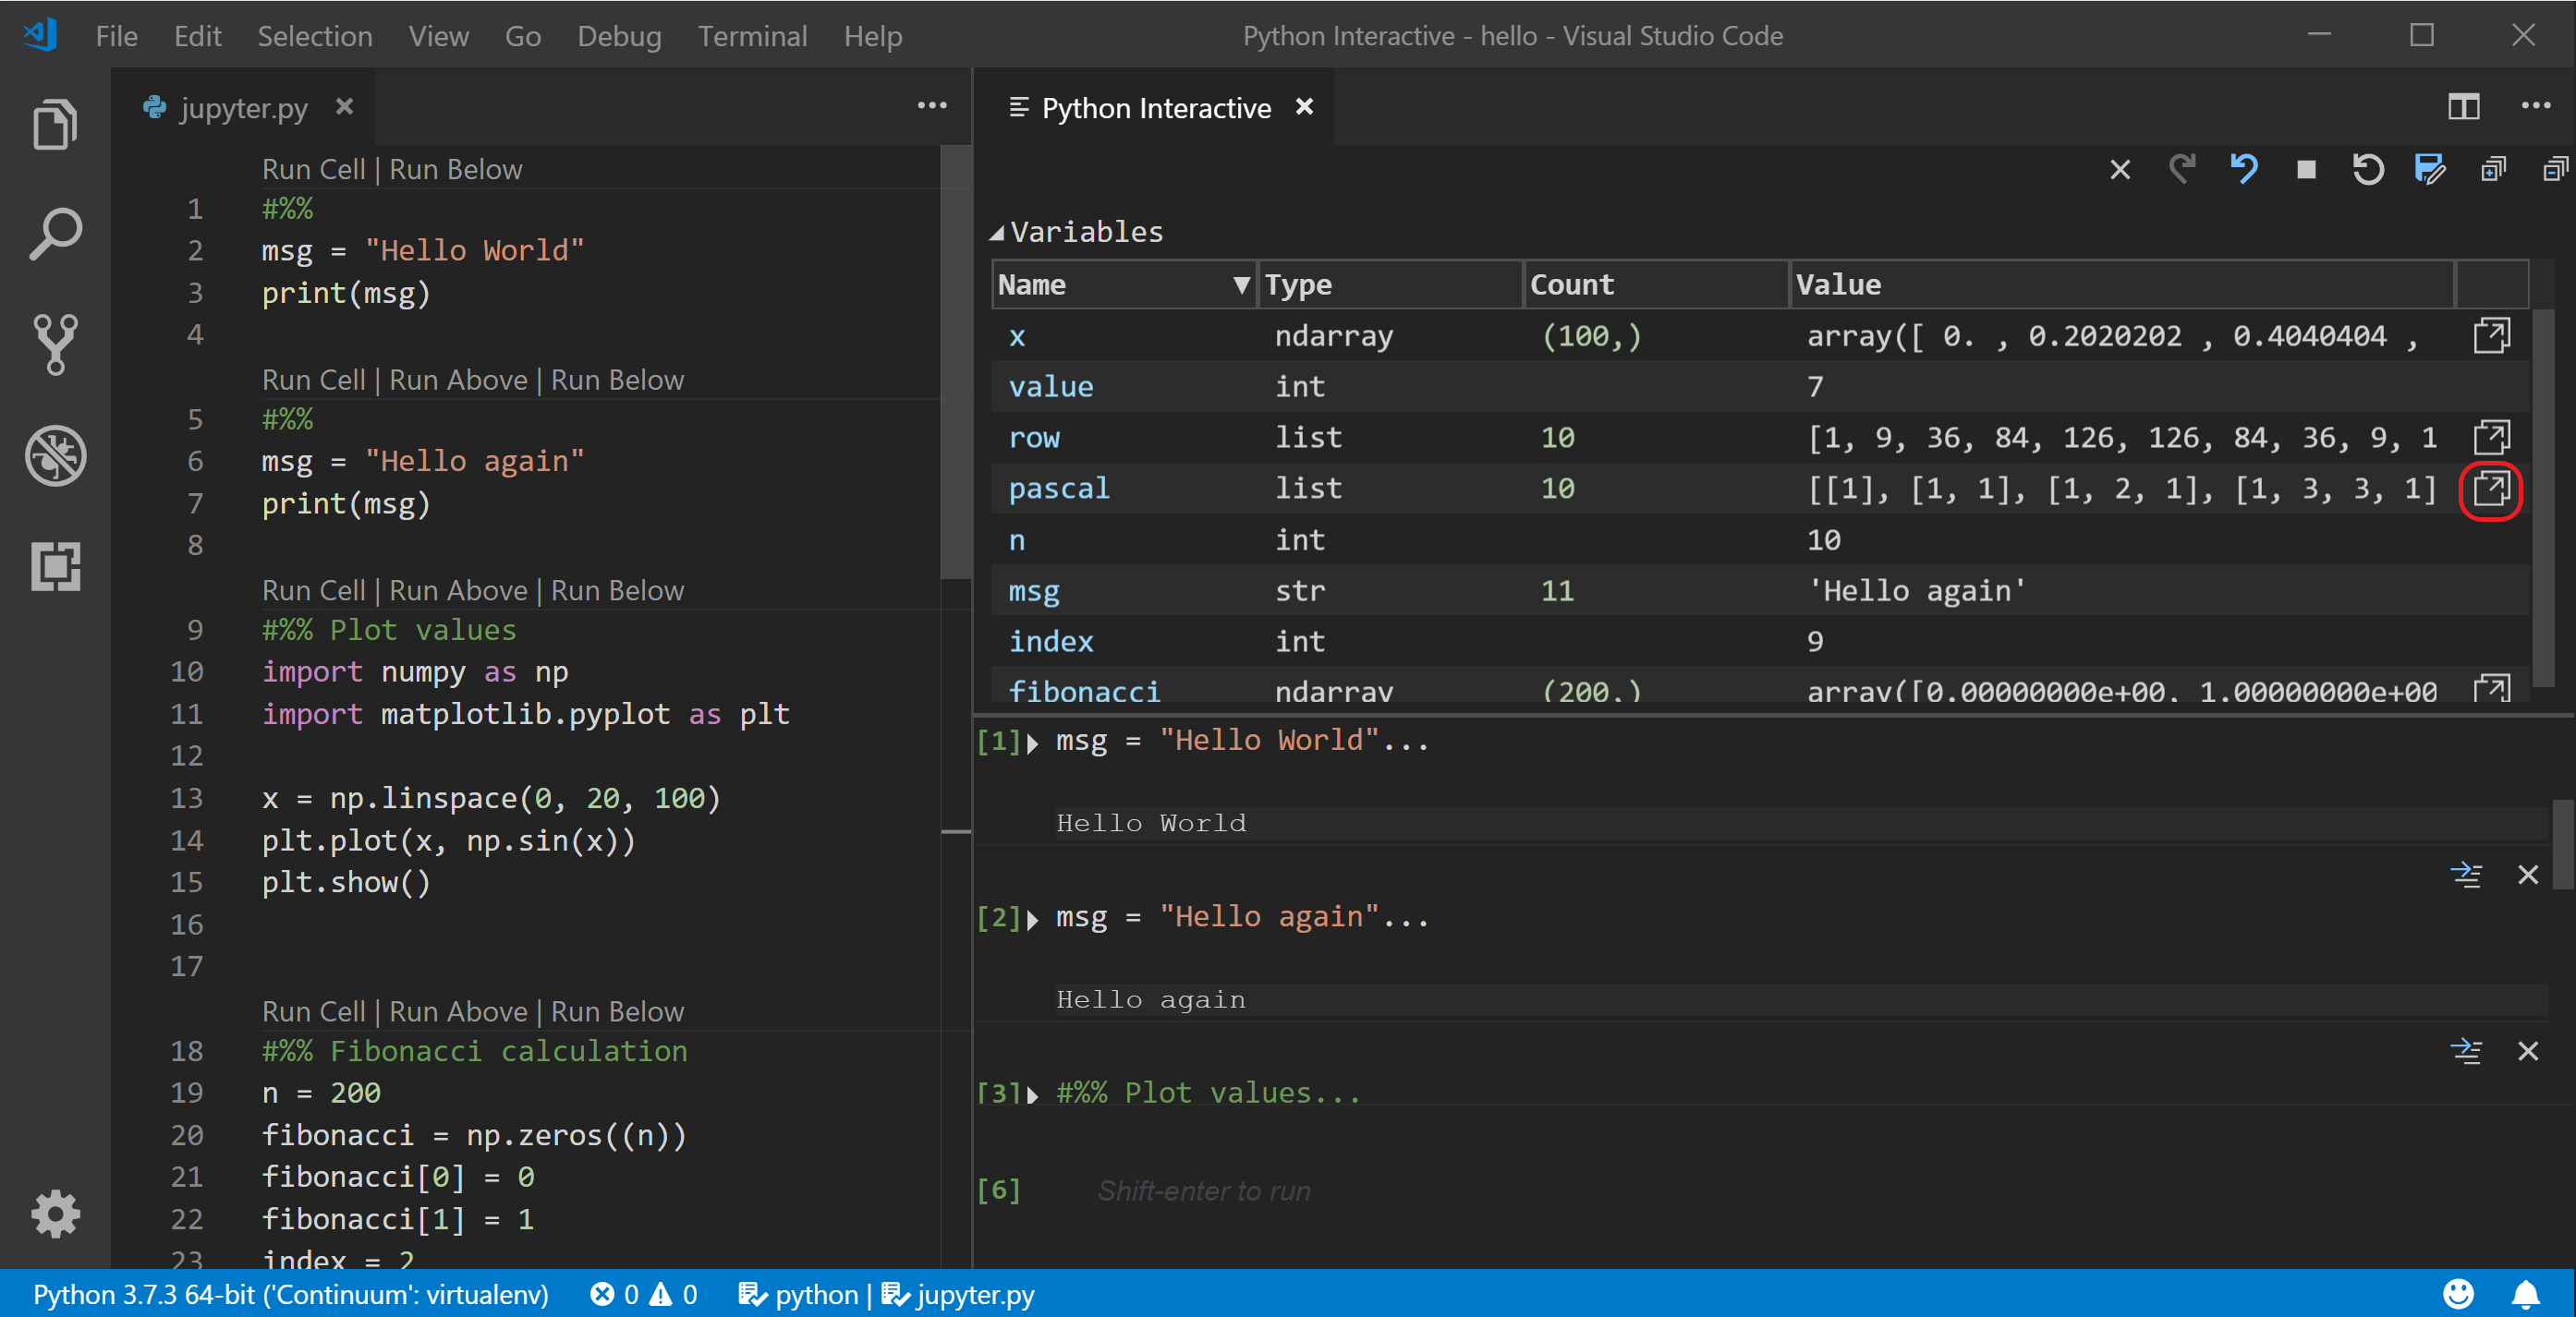This screenshot has height=1317, width=2576.
Task: Run the Fibonacci calculation cell
Action: coord(313,1011)
